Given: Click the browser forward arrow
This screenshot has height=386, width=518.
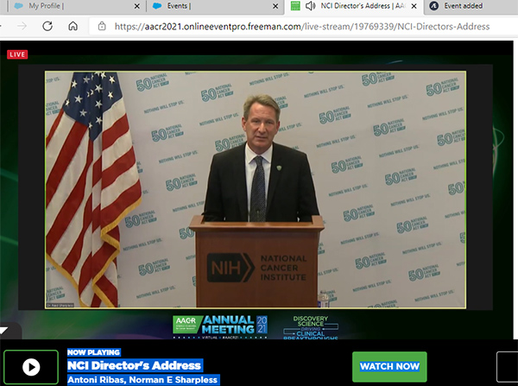Looking at the screenshot, I should click(21, 26).
